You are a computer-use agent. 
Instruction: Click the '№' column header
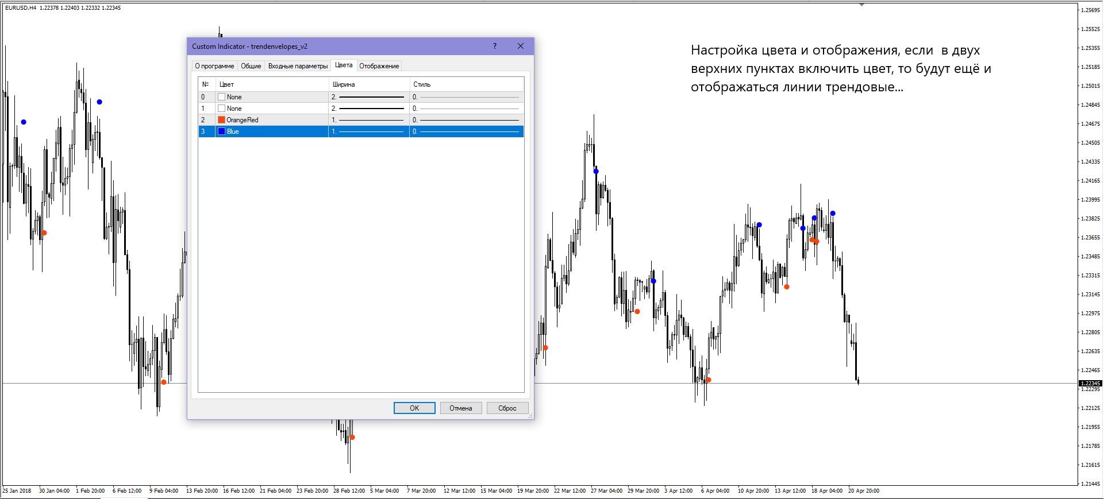point(206,84)
